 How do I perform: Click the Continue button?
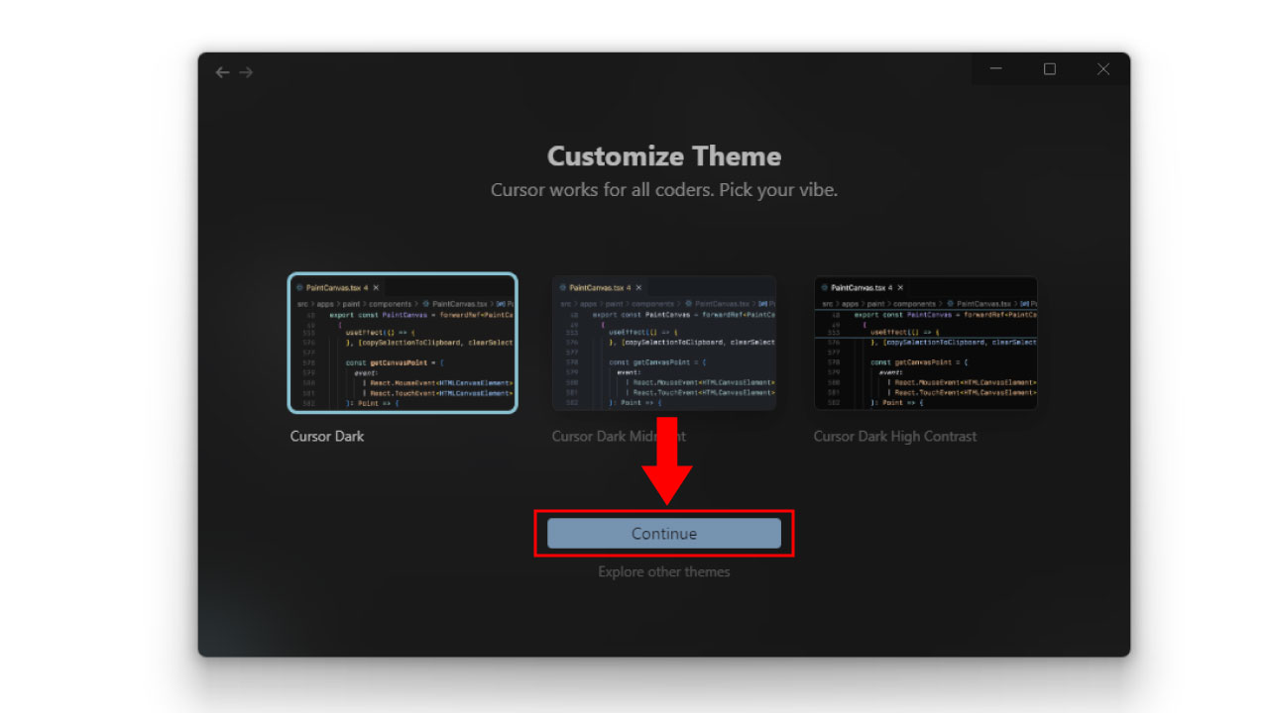pos(664,534)
